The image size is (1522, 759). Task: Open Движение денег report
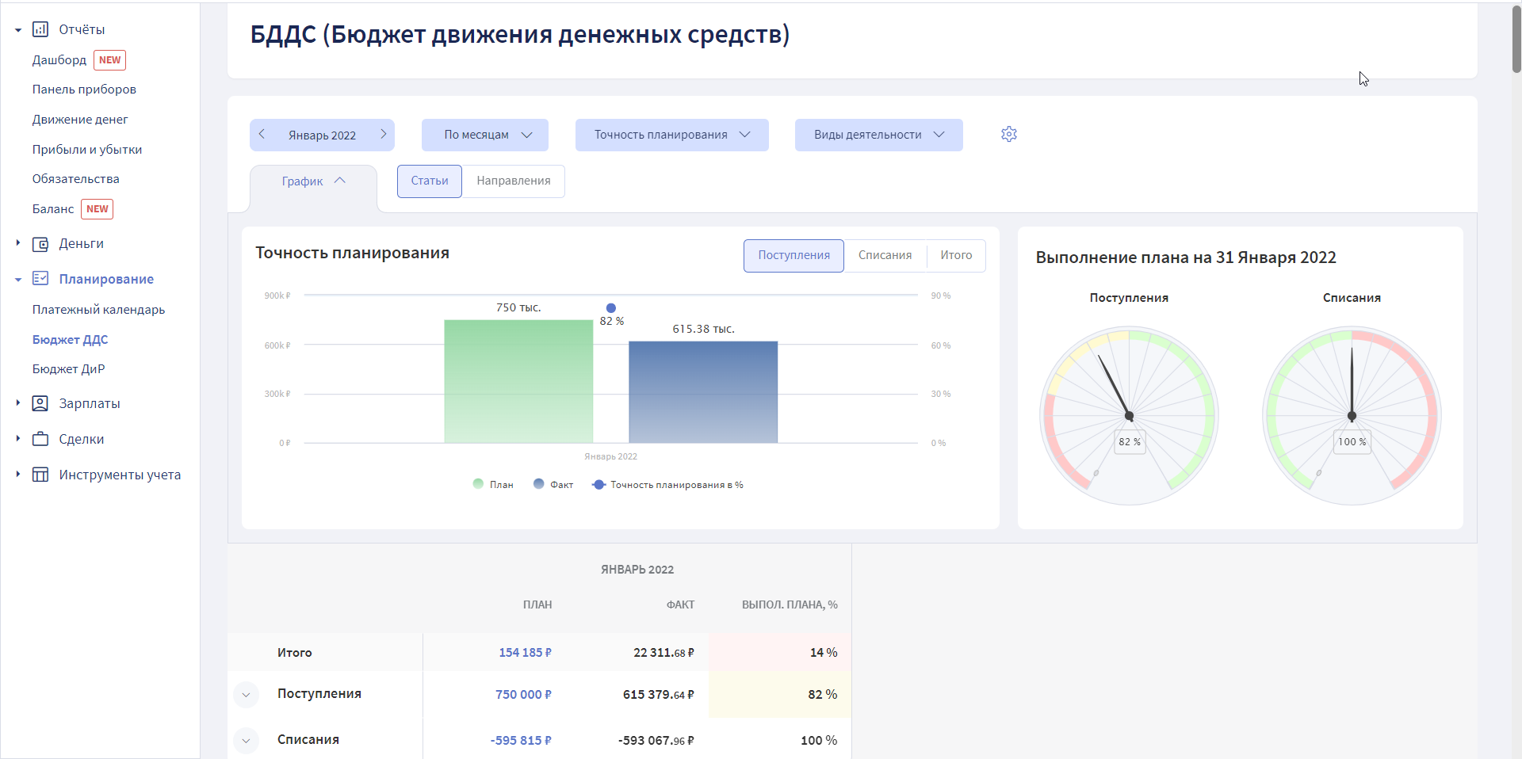80,120
